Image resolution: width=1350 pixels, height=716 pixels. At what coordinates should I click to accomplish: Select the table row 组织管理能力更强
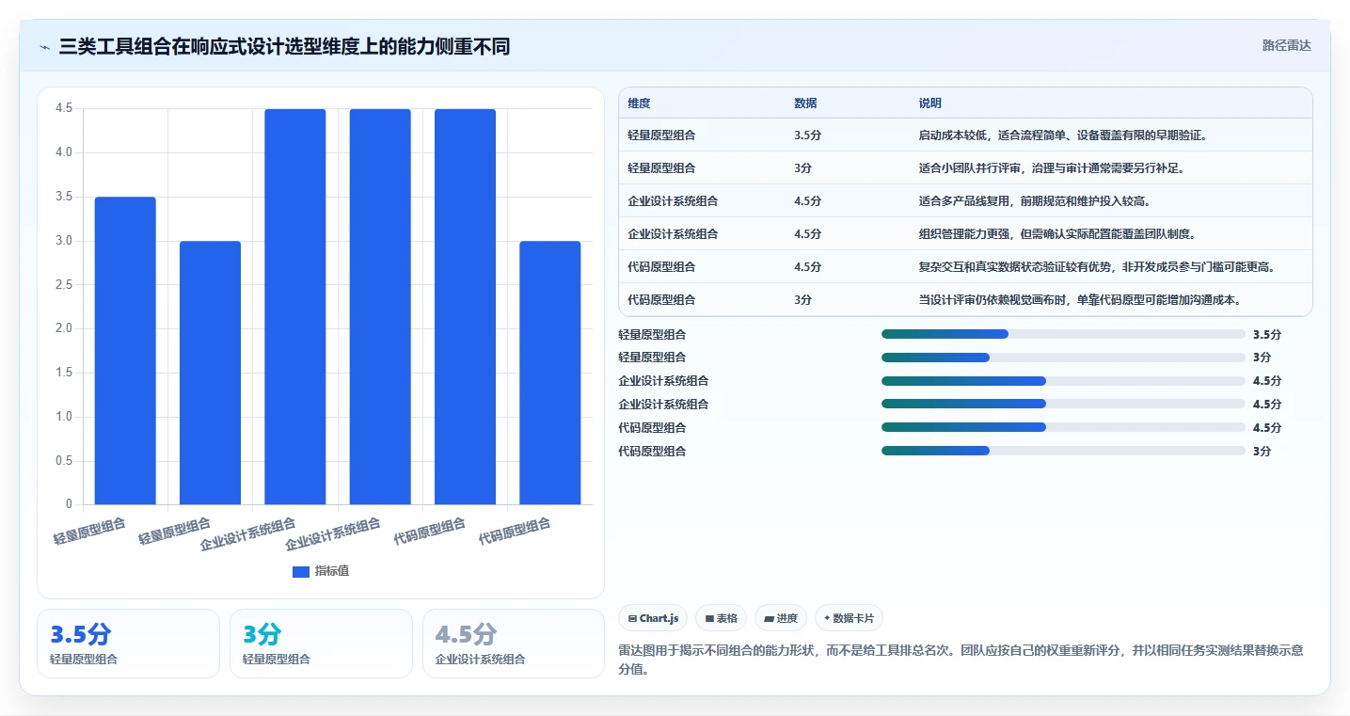(x=965, y=234)
